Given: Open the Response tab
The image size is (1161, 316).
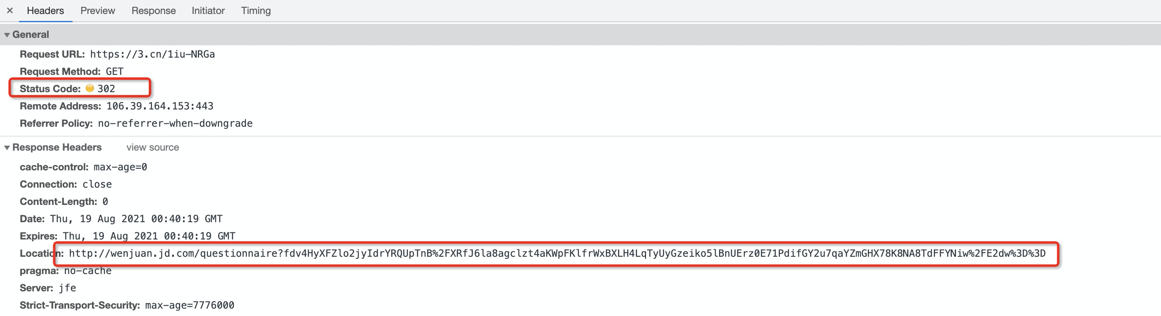Looking at the screenshot, I should pos(154,11).
